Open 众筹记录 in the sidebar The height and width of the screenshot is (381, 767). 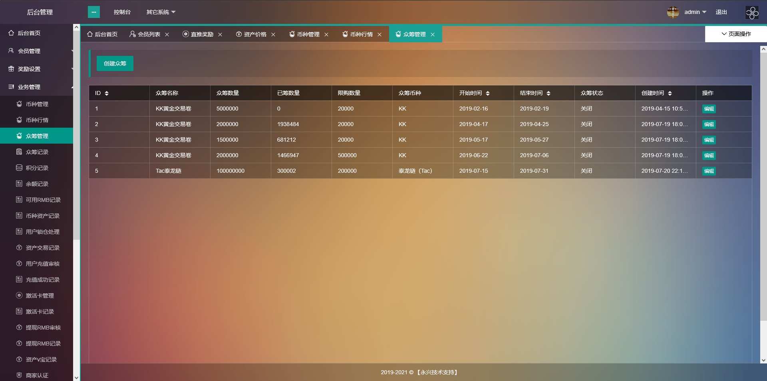pos(37,152)
